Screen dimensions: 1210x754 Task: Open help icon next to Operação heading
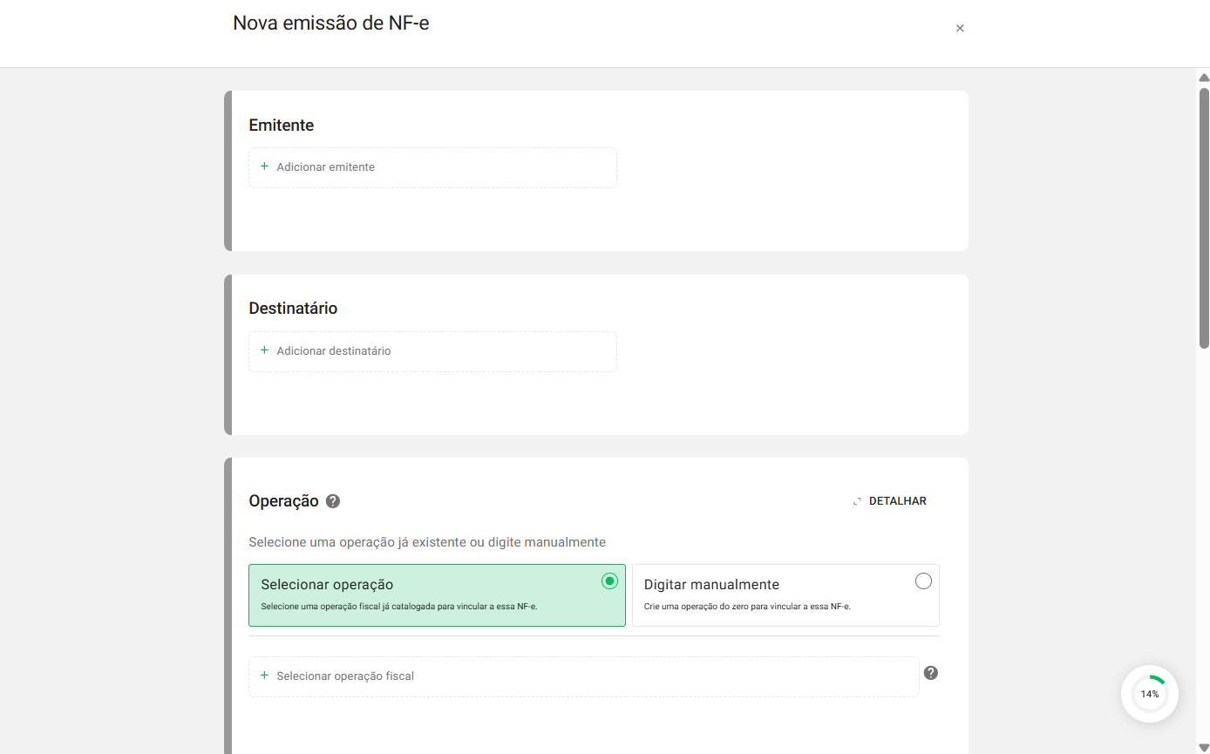click(332, 501)
